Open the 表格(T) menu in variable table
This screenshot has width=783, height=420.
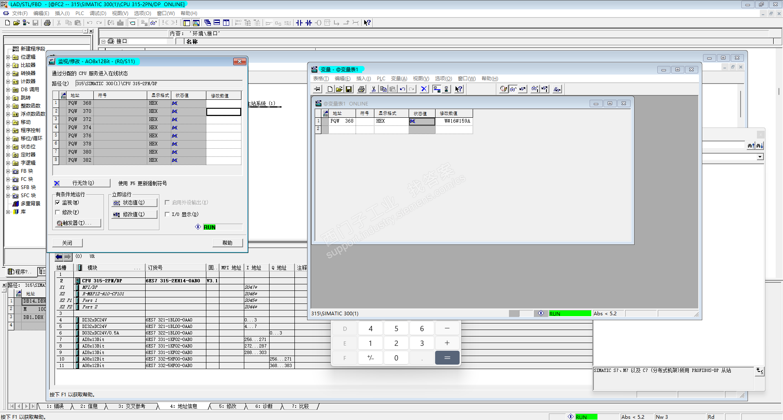[321, 79]
